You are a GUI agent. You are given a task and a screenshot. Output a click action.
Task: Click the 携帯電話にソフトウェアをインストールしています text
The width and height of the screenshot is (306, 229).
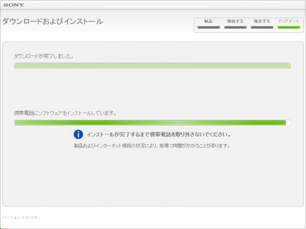point(65,113)
